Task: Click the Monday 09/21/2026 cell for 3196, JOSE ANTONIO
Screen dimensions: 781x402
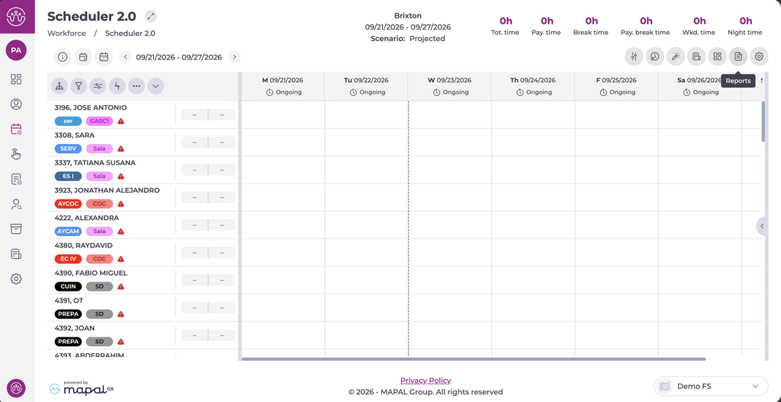Action: (283, 114)
